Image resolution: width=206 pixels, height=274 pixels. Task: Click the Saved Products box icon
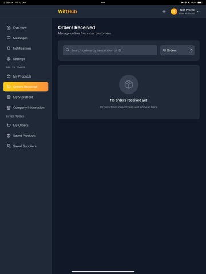click(9, 136)
